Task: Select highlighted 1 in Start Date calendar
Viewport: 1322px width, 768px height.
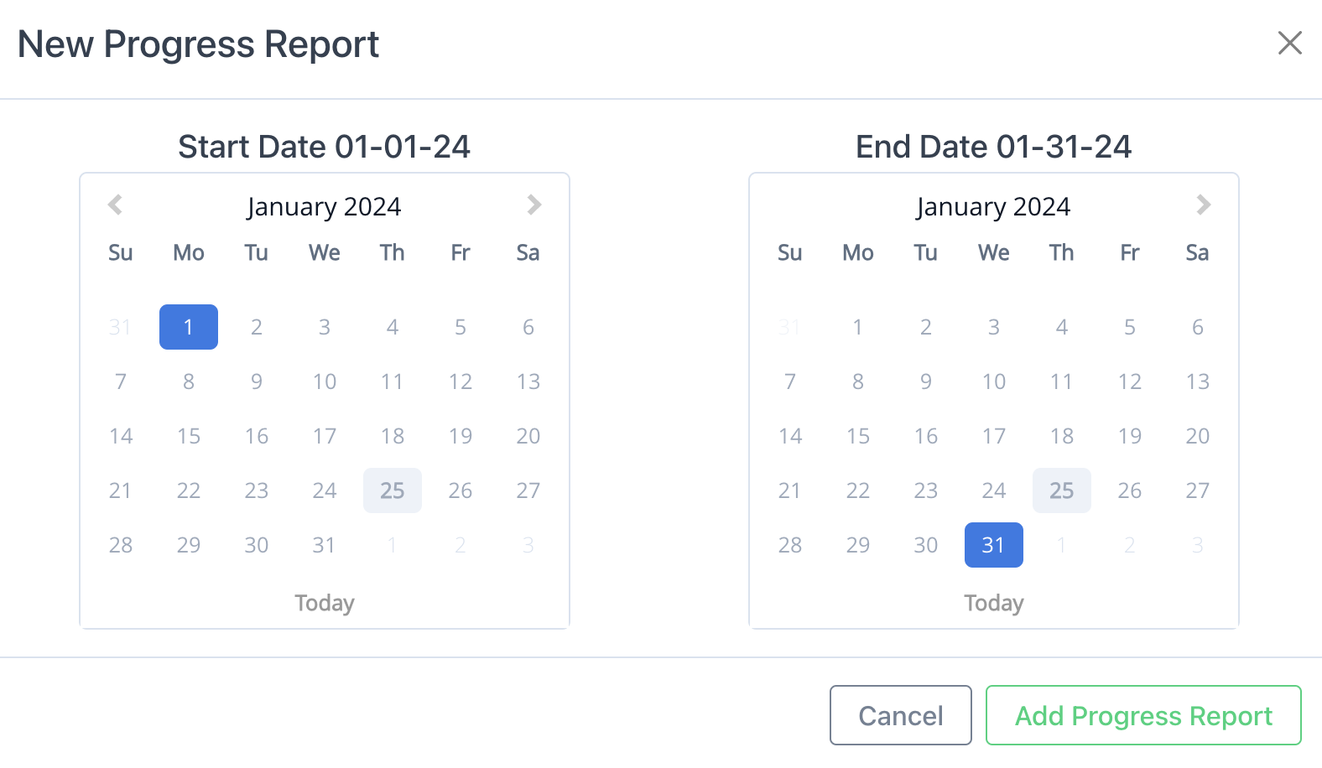Action: [189, 327]
